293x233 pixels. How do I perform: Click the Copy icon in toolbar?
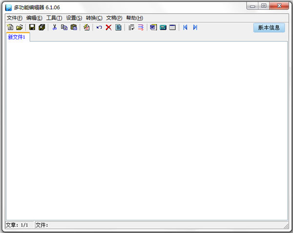tap(64, 28)
